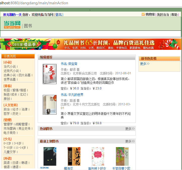Select 法律 category

(x=24, y=109)
